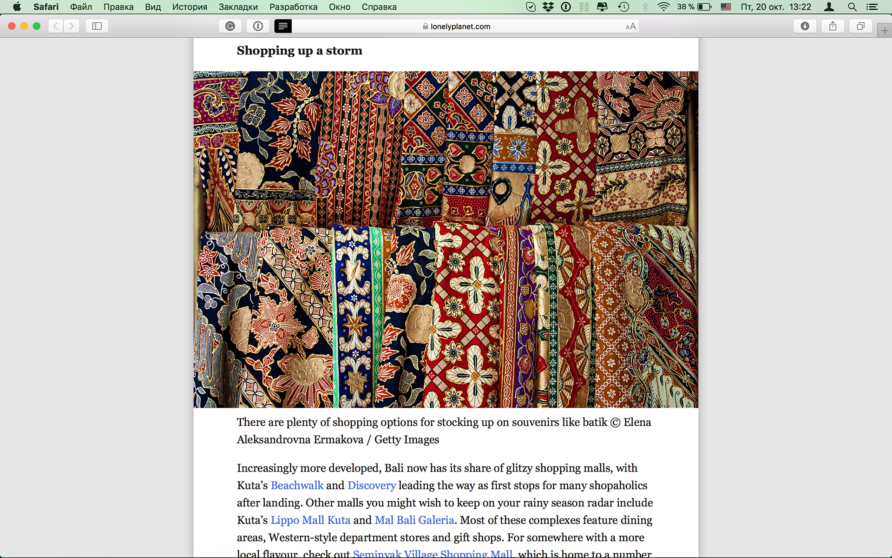Open the Окно menu
The height and width of the screenshot is (558, 892).
[340, 7]
